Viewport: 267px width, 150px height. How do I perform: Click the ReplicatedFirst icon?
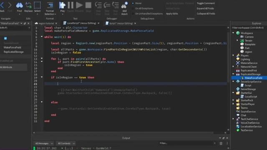click(238, 70)
